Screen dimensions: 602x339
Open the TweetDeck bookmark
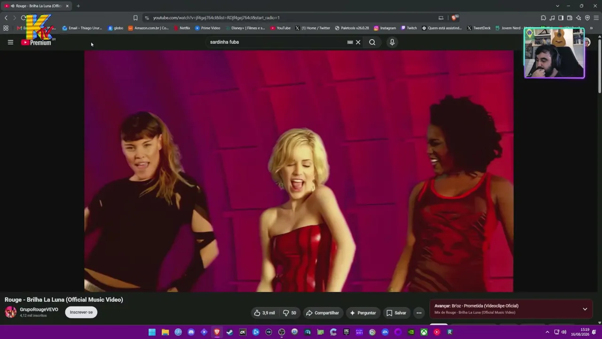pos(479,28)
